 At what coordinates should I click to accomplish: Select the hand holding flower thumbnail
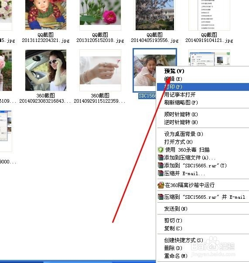100,70
